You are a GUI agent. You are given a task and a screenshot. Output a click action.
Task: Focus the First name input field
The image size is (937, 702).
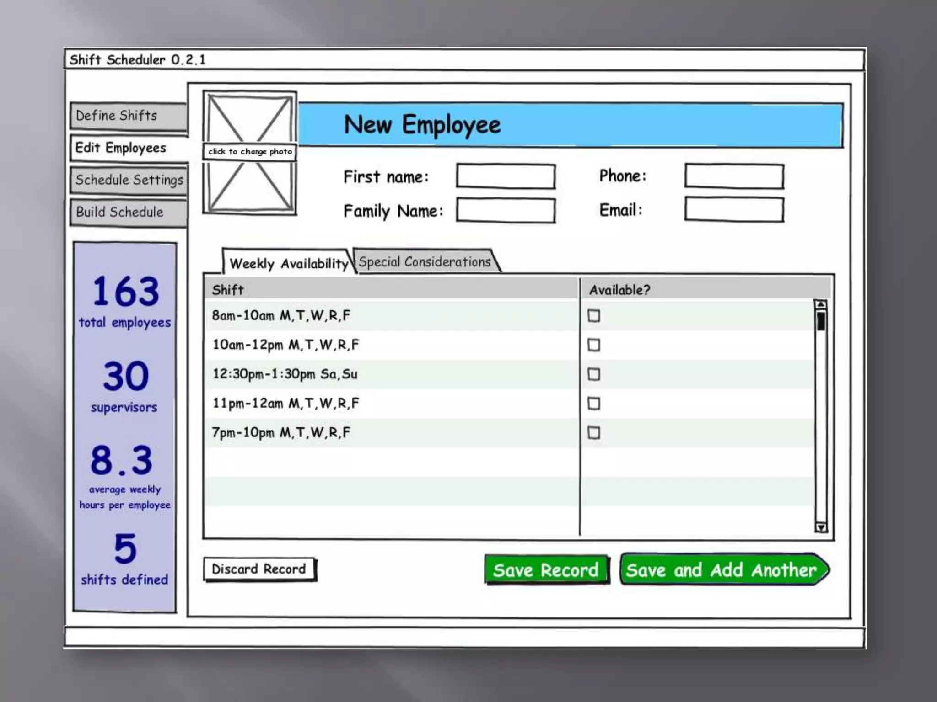[506, 176]
